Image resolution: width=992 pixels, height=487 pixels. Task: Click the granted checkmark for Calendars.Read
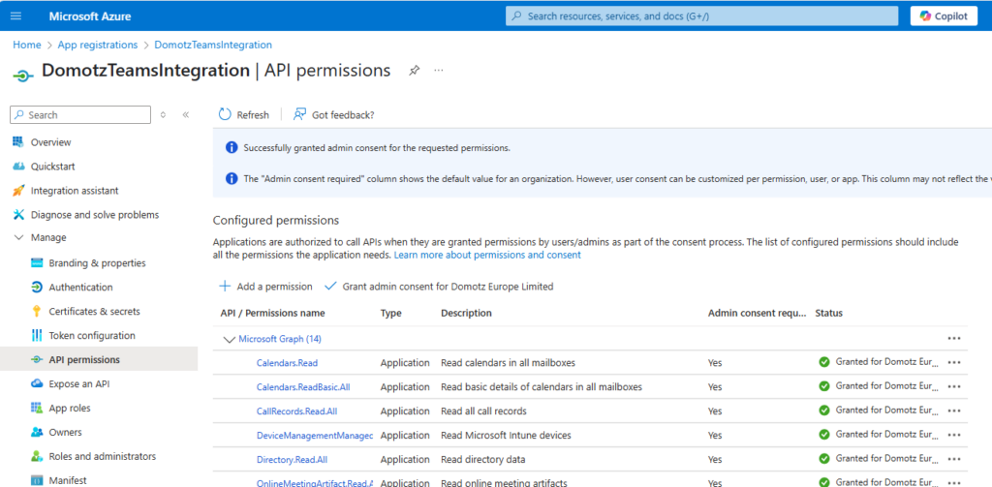[823, 362]
